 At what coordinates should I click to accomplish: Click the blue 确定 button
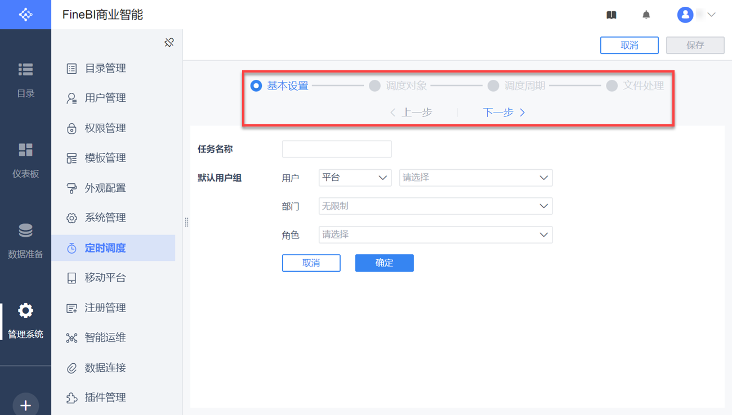pos(384,263)
